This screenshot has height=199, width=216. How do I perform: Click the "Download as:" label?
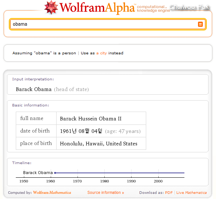click(x=151, y=192)
